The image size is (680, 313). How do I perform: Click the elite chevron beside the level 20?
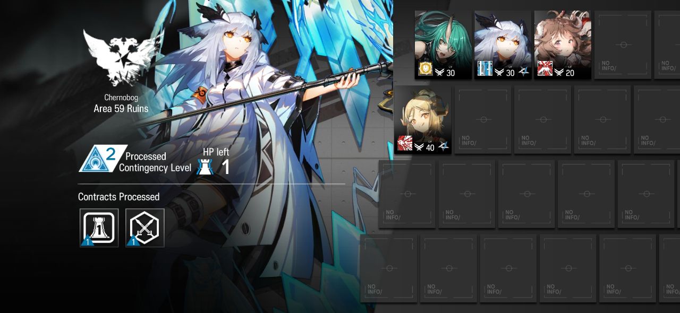click(559, 73)
